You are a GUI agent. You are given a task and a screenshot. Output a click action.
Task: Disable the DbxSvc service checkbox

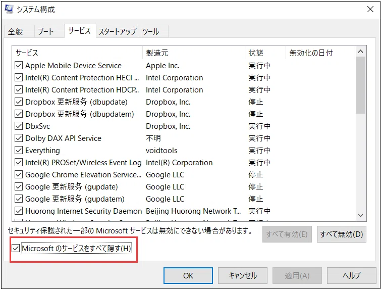pos(19,126)
